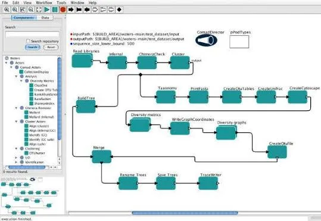Collapse the Analysis tree node

[x=16, y=76]
